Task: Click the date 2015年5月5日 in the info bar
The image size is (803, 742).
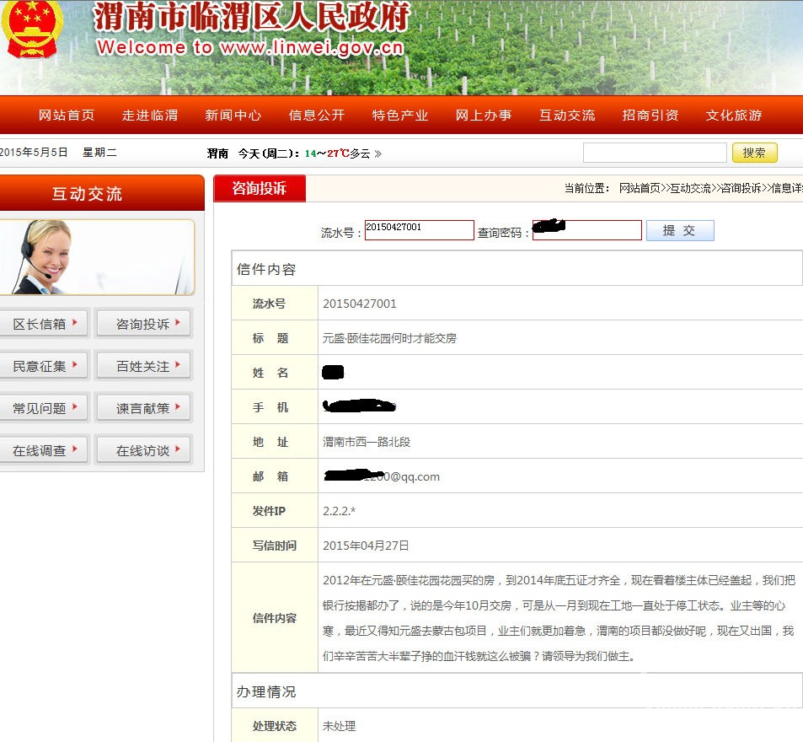Action: pos(34,152)
